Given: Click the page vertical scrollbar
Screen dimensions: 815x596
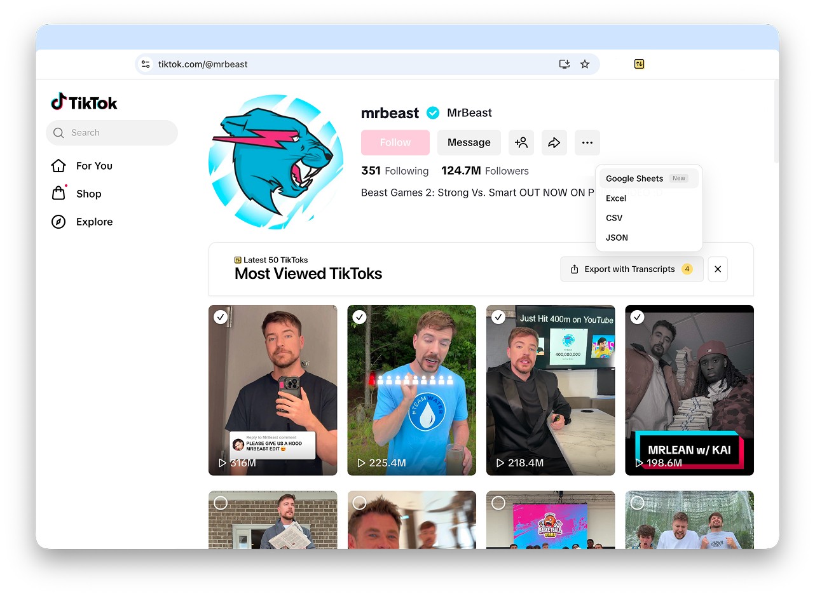Looking at the screenshot, I should 776,121.
